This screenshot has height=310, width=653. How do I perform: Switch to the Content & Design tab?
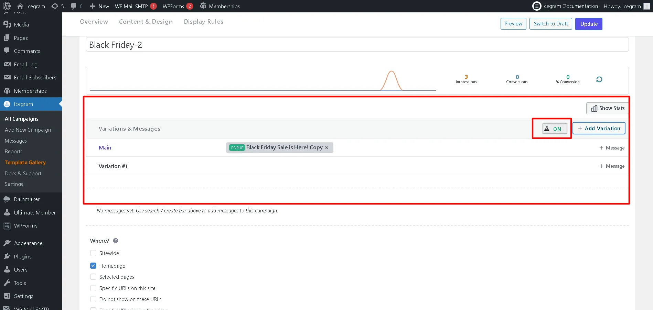(x=146, y=22)
